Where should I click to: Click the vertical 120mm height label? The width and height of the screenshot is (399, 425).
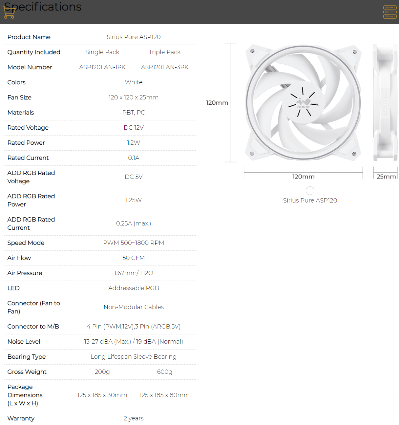(x=217, y=103)
